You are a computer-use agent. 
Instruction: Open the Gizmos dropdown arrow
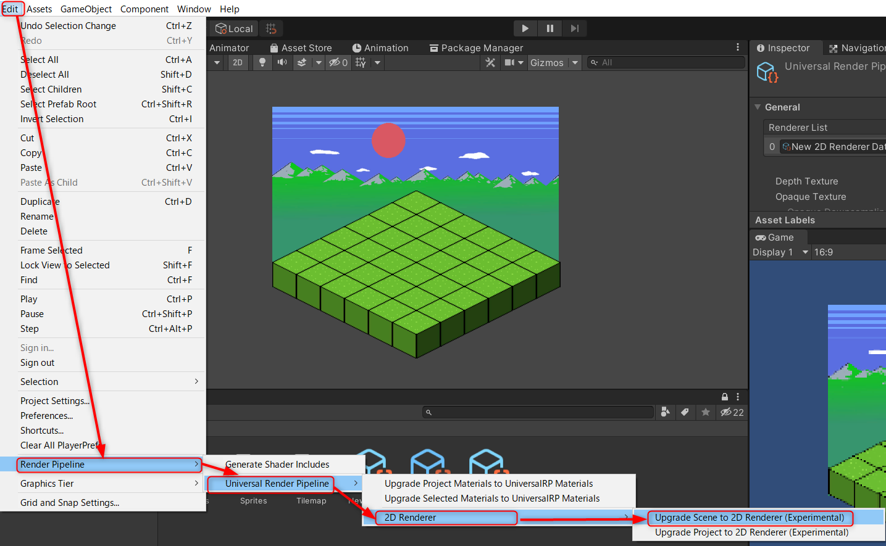click(575, 62)
